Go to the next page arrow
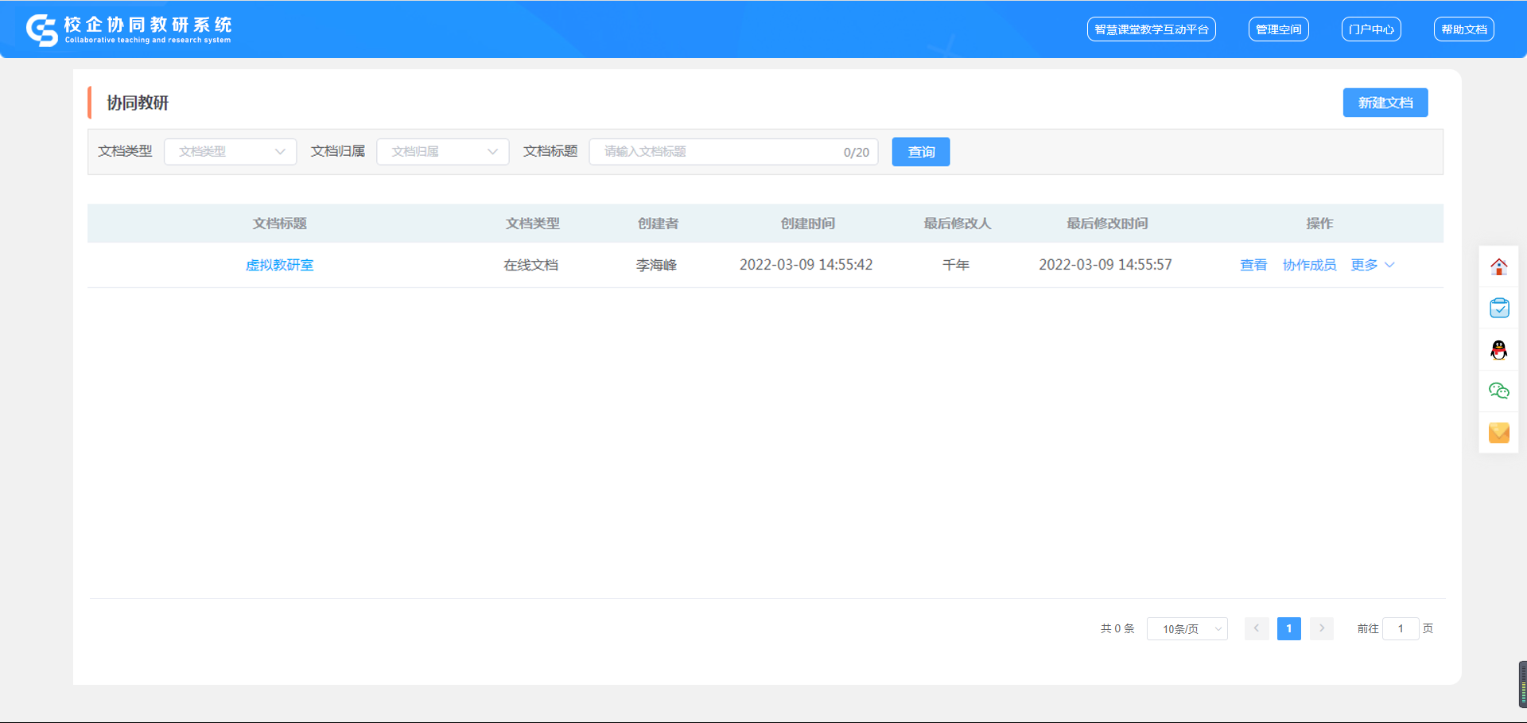Viewport: 1527px width, 723px height. [1322, 628]
